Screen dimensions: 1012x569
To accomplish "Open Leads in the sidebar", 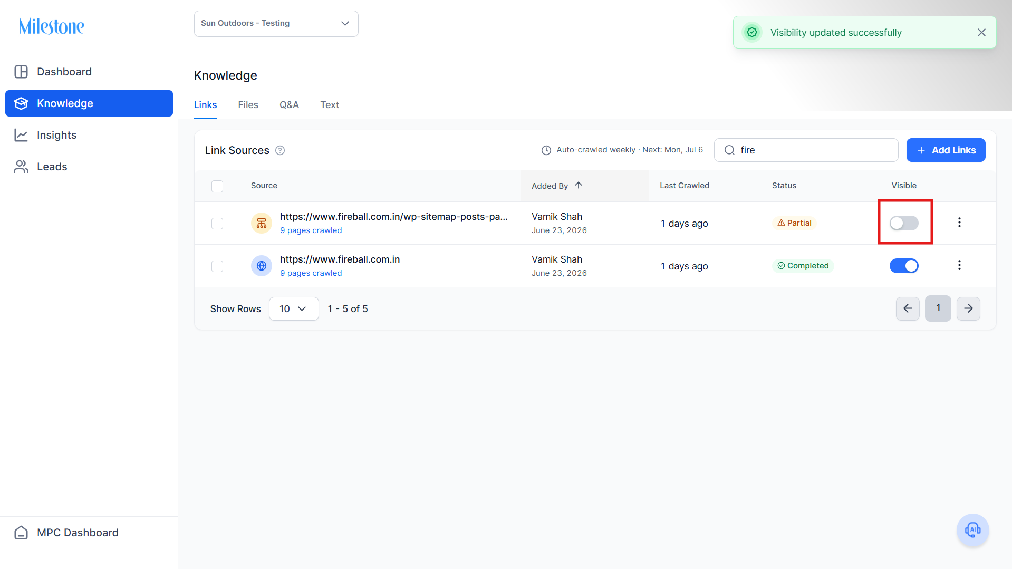I will point(89,167).
